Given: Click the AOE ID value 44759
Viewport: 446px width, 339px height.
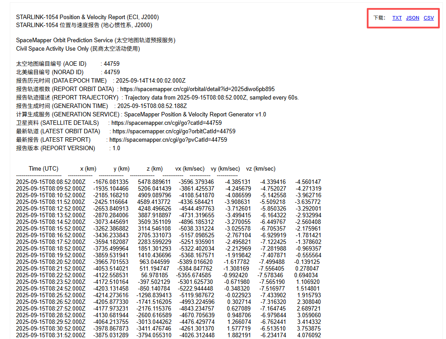Looking at the screenshot, I should (x=111, y=64).
